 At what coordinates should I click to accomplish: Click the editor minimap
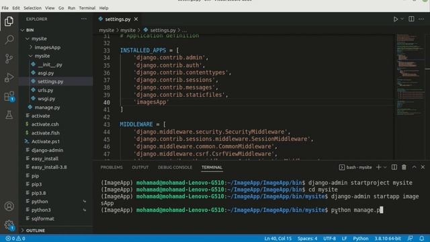tap(410, 74)
